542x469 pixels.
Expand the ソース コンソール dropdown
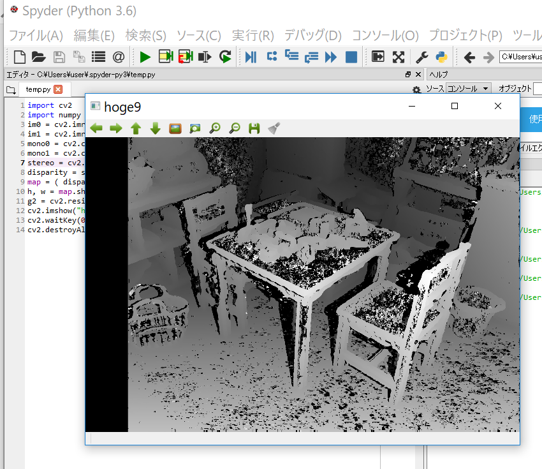(468, 89)
